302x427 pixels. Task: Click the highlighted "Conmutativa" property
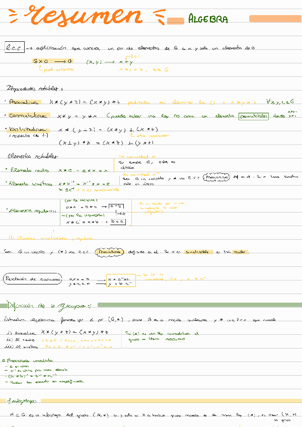[x=29, y=116]
